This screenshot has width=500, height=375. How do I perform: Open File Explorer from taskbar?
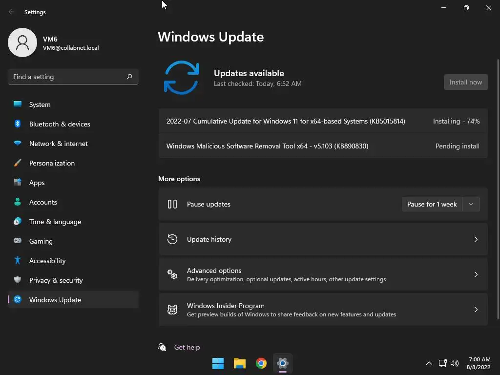239,363
